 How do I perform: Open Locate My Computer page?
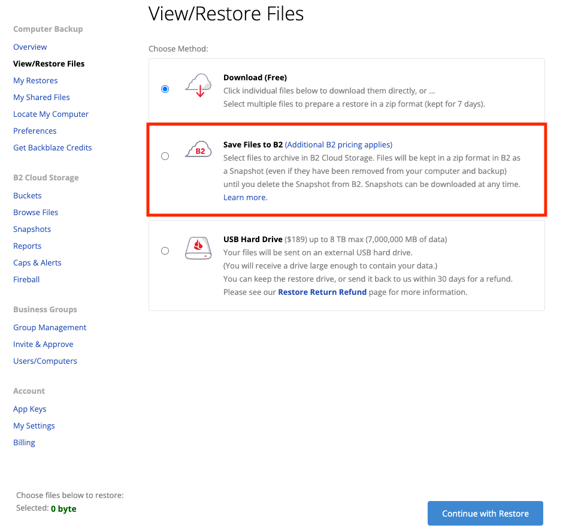click(51, 114)
